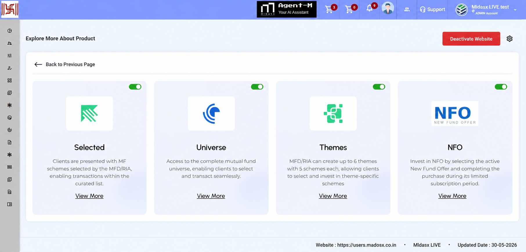Open the four-squares grid sidebar icon
526x252 pixels.
(x=10, y=80)
